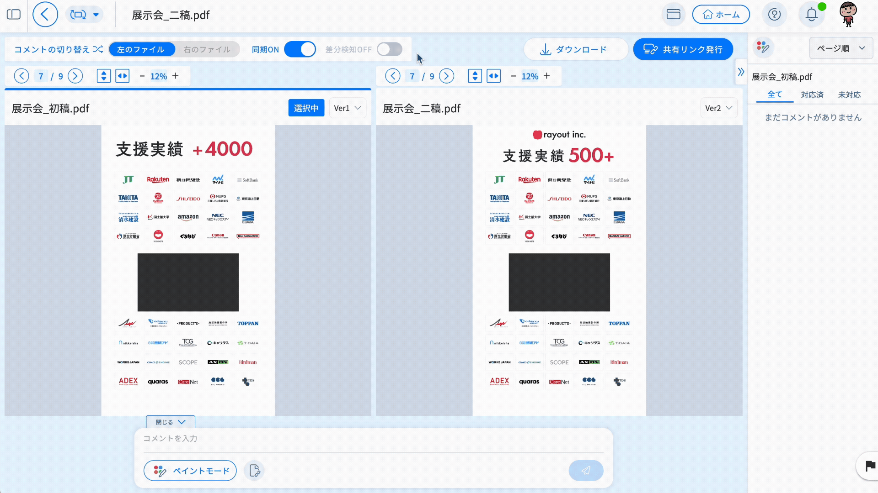Turn off the 同期ON sync toggle
878x493 pixels.
(x=300, y=49)
